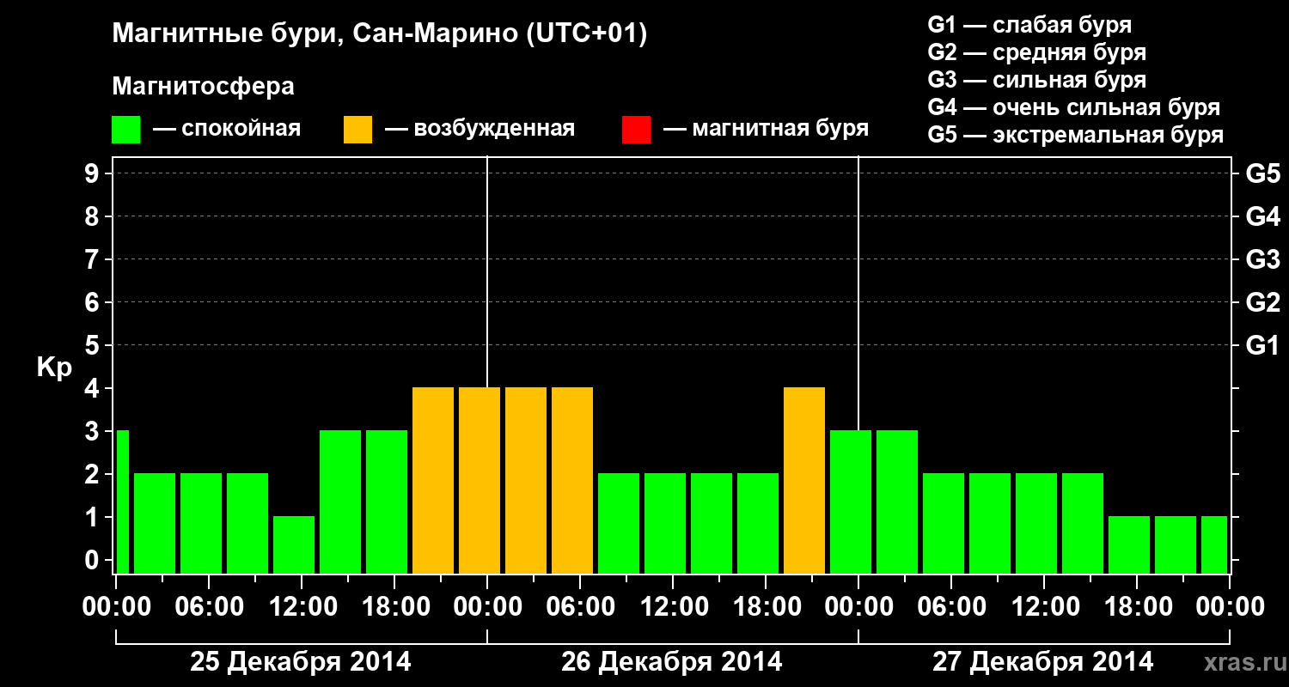
Task: Click the '25 Декабря 2014' date label
Action: 301,662
